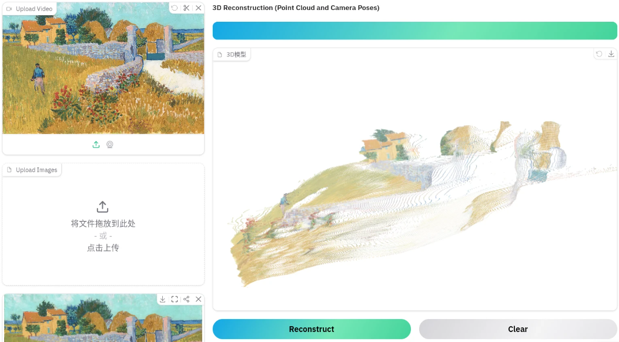
Task: Reset the 3D model view with undo icon
Action: click(599, 54)
